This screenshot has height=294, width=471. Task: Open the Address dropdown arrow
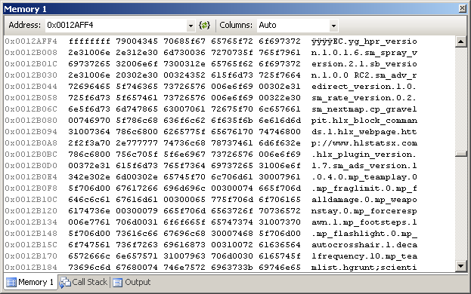pyautogui.click(x=191, y=26)
